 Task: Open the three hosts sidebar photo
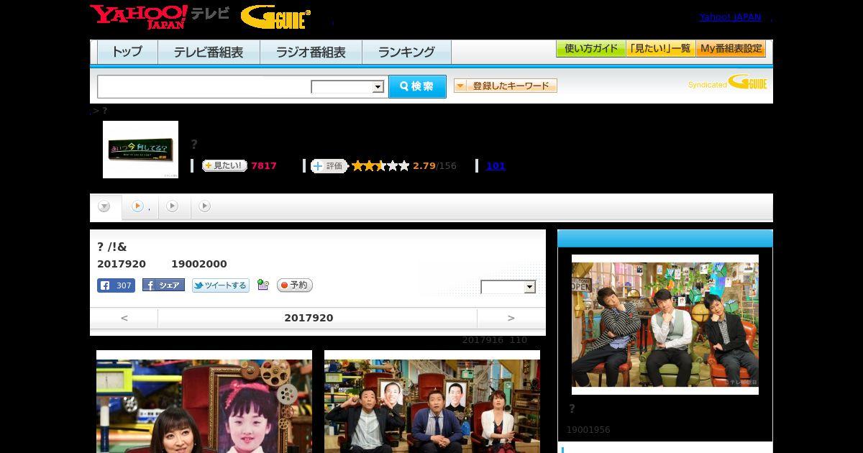tap(665, 324)
